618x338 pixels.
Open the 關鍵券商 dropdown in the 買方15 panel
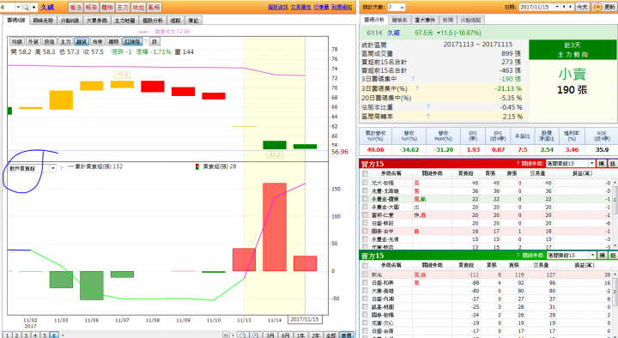pyautogui.click(x=571, y=164)
